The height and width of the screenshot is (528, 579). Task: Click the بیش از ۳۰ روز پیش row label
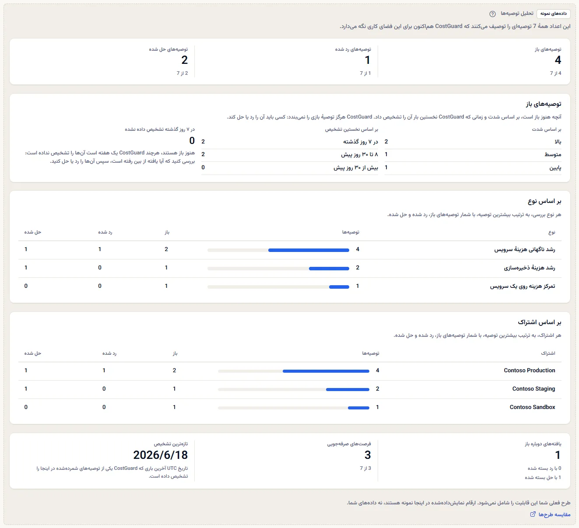click(356, 168)
